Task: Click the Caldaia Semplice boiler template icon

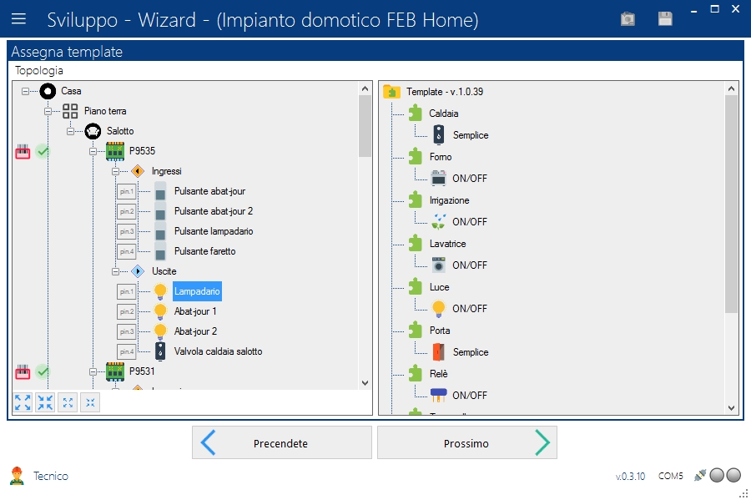Action: coord(438,135)
